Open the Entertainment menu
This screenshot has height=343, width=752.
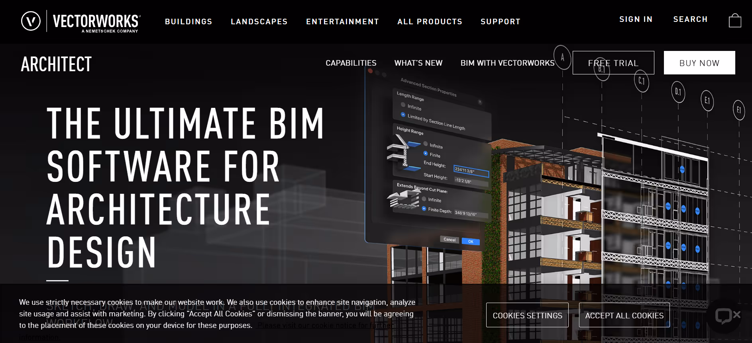(x=342, y=21)
